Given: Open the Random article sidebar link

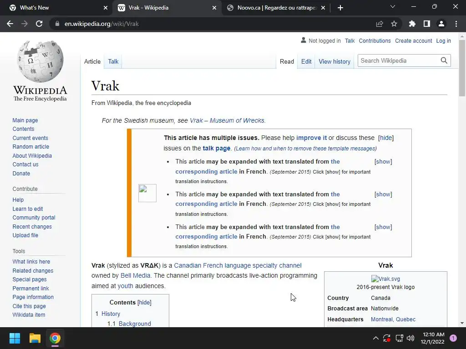Looking at the screenshot, I should (30, 147).
